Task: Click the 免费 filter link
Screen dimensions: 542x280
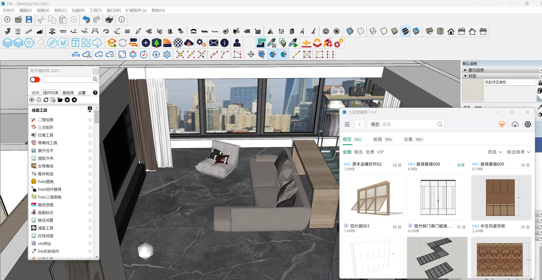Action: click(370, 152)
